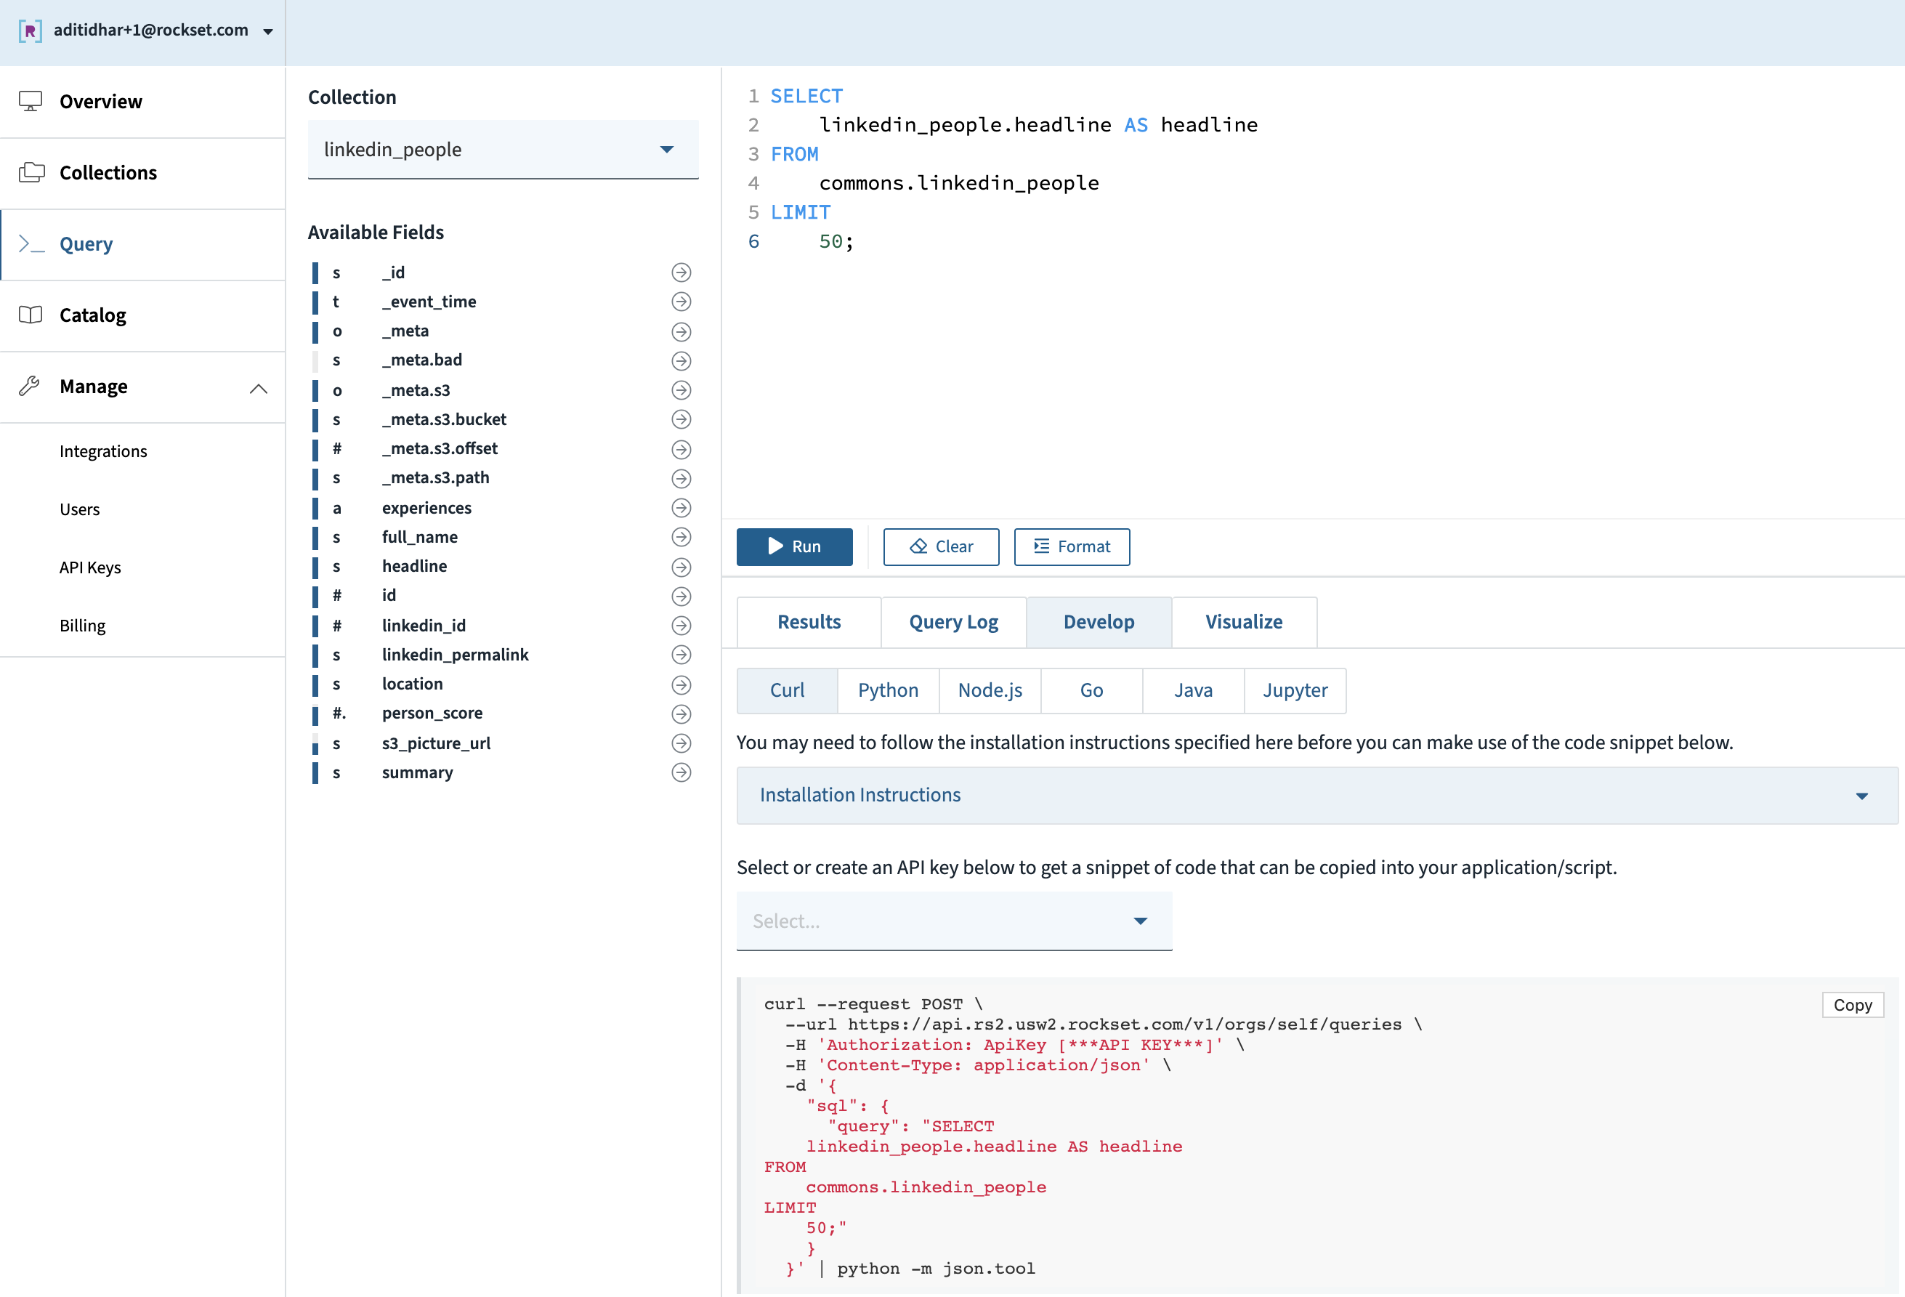Switch to the Results tab
1905x1297 pixels.
pos(808,621)
